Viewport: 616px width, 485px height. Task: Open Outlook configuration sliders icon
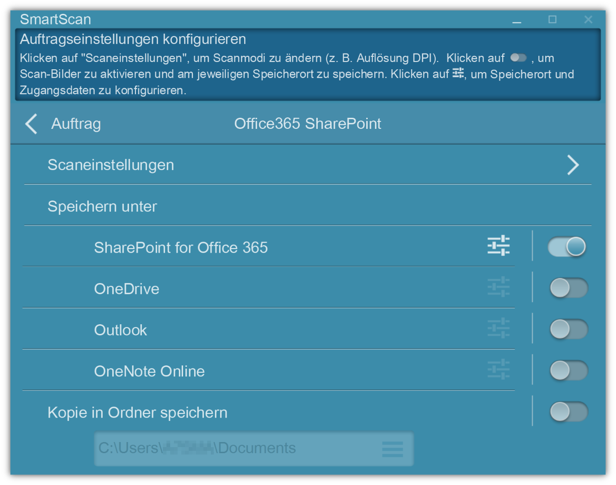(499, 328)
